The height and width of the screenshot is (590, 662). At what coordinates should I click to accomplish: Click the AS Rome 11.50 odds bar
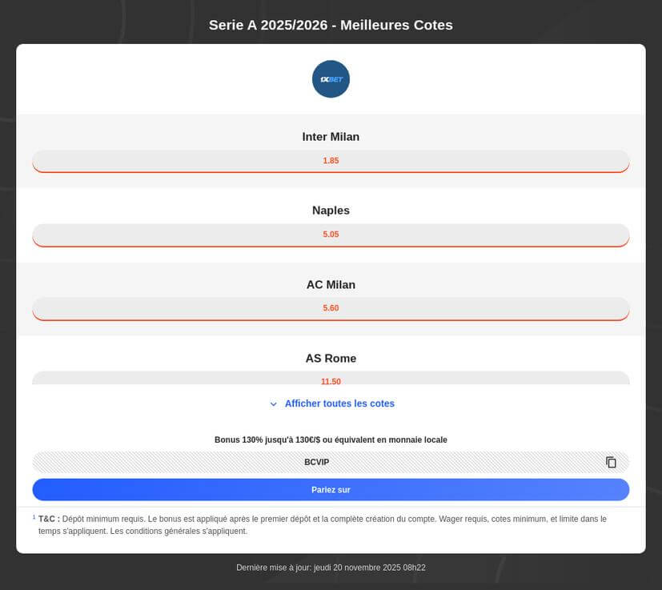[x=331, y=379]
